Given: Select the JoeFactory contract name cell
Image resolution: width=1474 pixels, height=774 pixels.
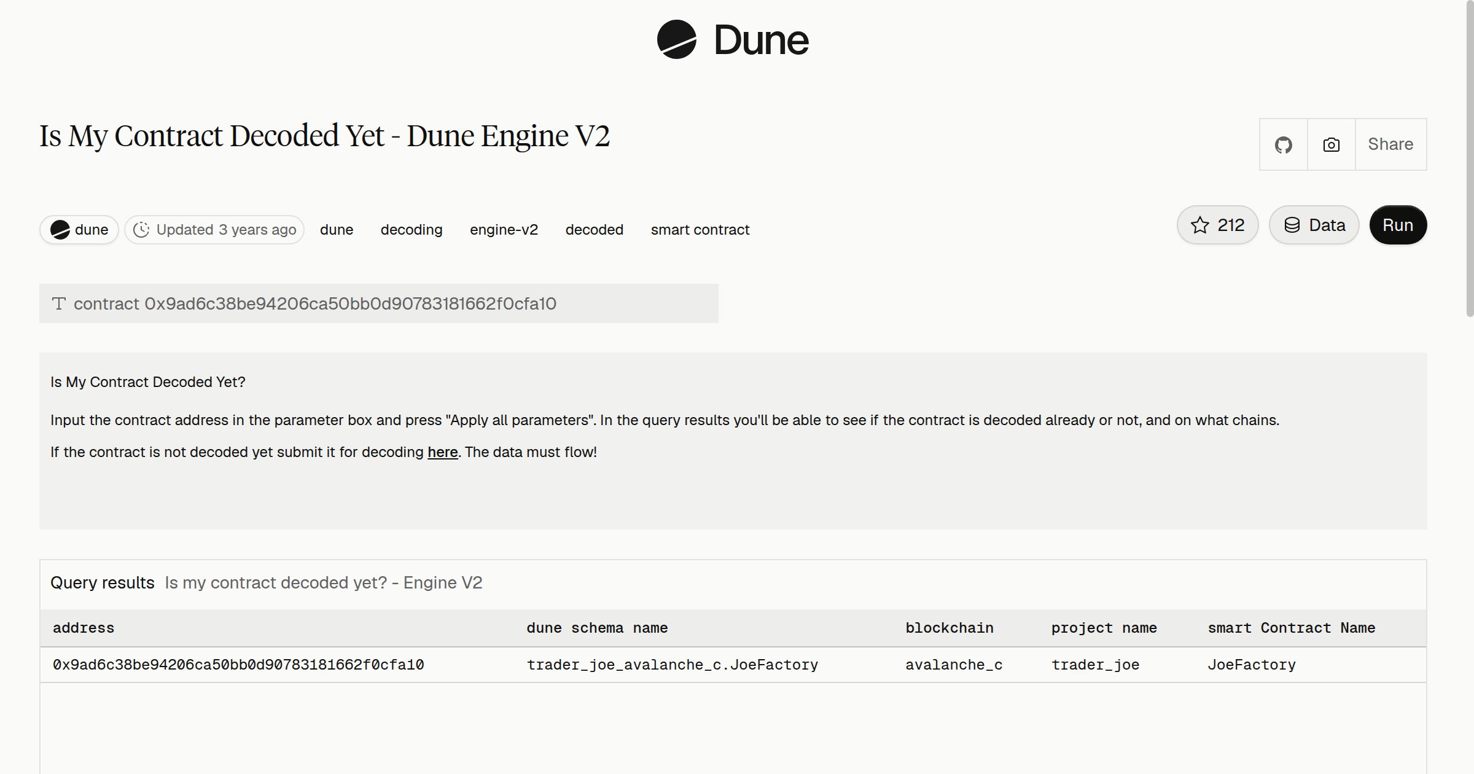Looking at the screenshot, I should point(1252,665).
